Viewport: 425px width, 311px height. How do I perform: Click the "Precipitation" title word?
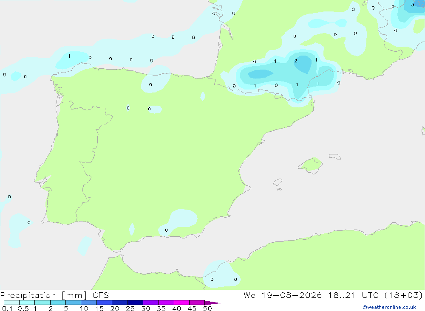coord(28,295)
